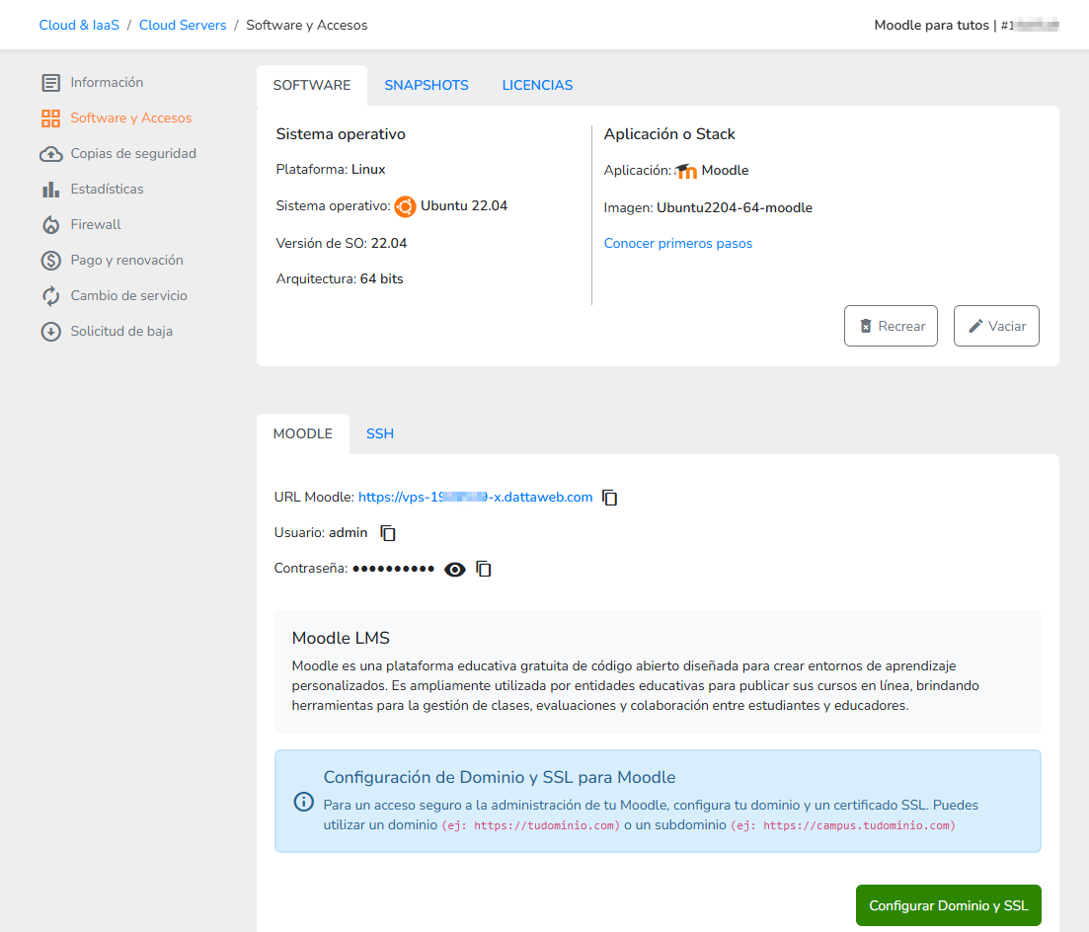This screenshot has height=932, width=1089.
Task: Open the Moodle URL link
Action: click(x=476, y=498)
